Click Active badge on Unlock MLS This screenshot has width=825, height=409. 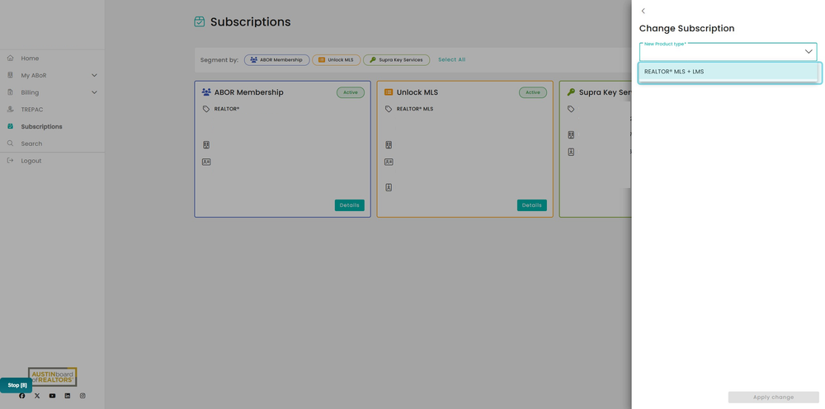[x=533, y=92]
